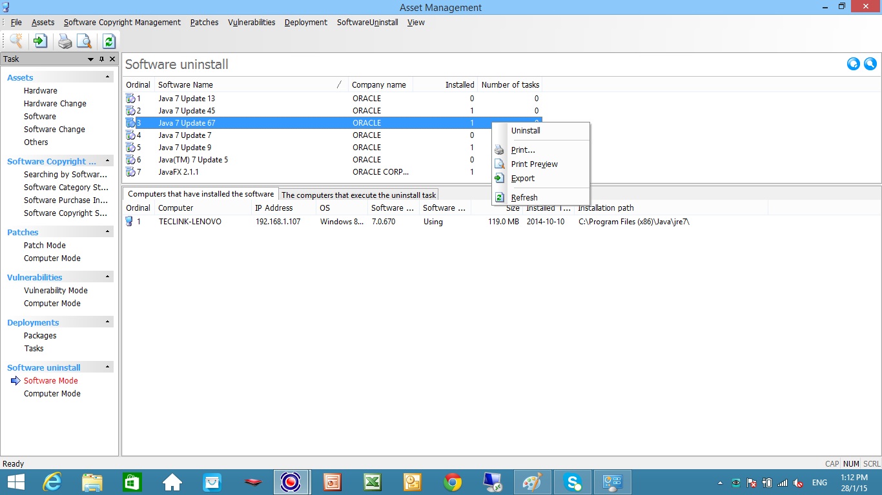Viewport: 882px width, 495px height.
Task: Open Vulnerability Mode in the sidebar
Action: click(56, 290)
